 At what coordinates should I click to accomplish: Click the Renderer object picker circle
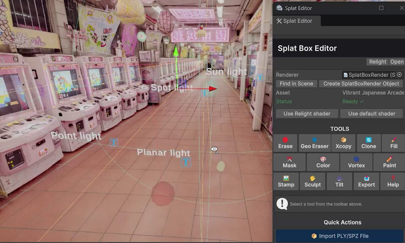point(399,75)
